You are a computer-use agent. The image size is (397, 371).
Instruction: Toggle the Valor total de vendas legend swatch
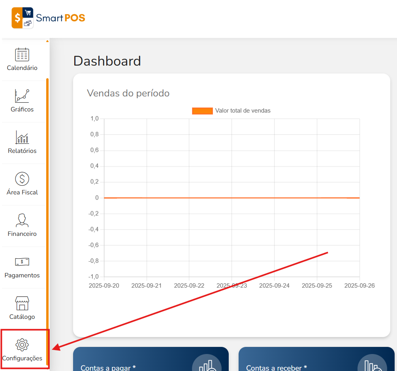[202, 111]
